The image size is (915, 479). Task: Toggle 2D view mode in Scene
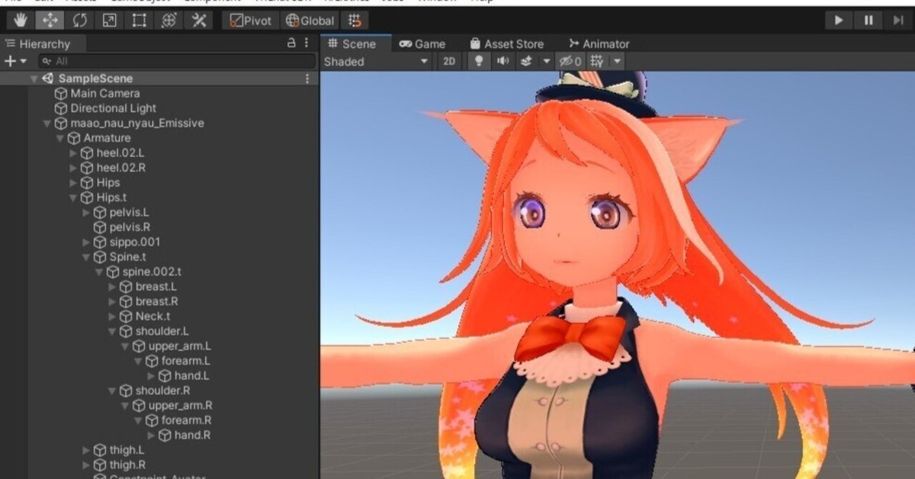(x=449, y=62)
